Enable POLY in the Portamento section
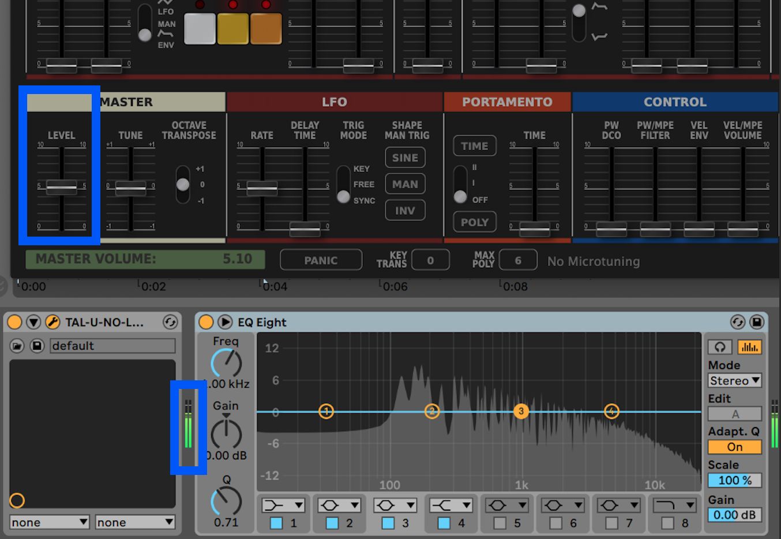This screenshot has width=781, height=539. tap(474, 222)
